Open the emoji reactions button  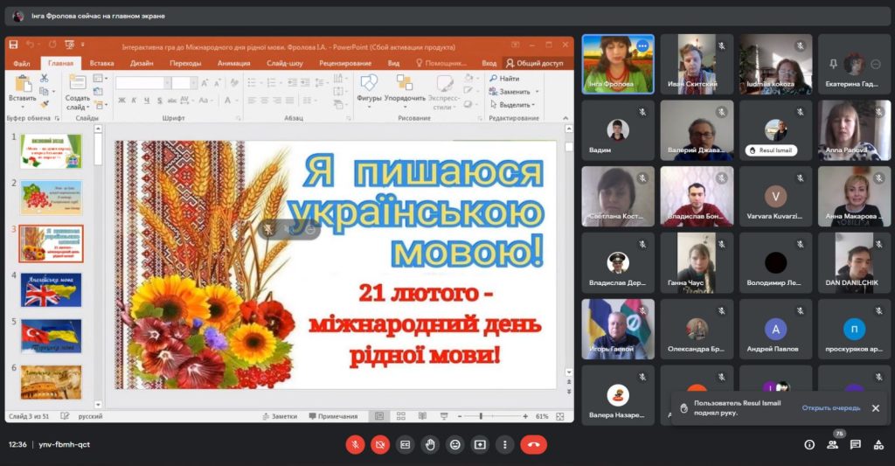point(454,444)
